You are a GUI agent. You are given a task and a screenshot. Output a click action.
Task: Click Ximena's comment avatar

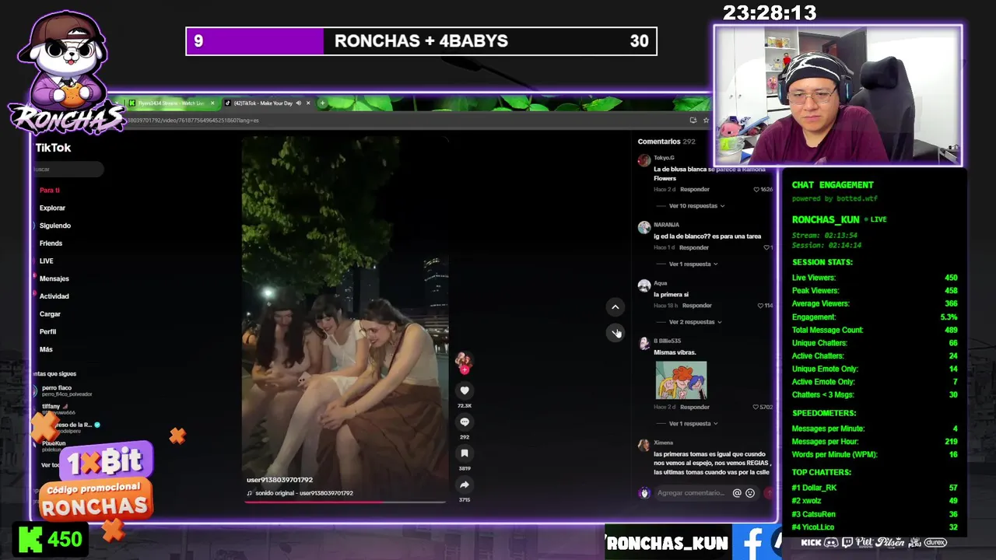point(644,446)
